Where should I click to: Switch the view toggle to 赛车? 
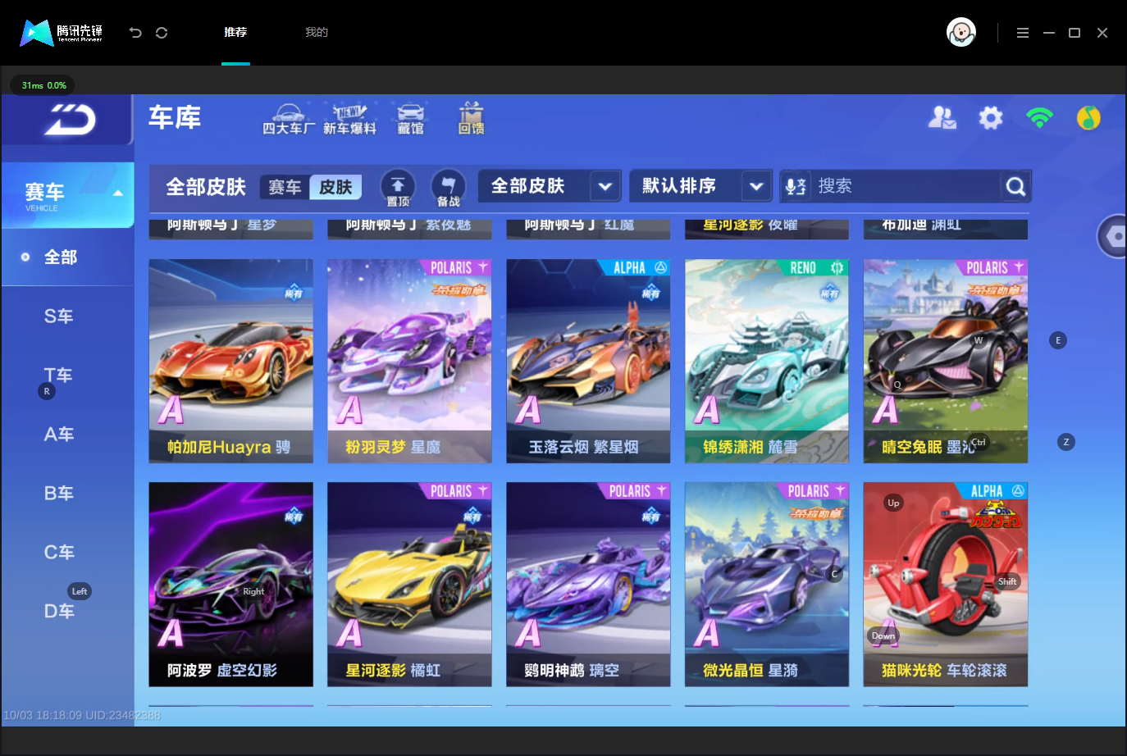pos(285,187)
